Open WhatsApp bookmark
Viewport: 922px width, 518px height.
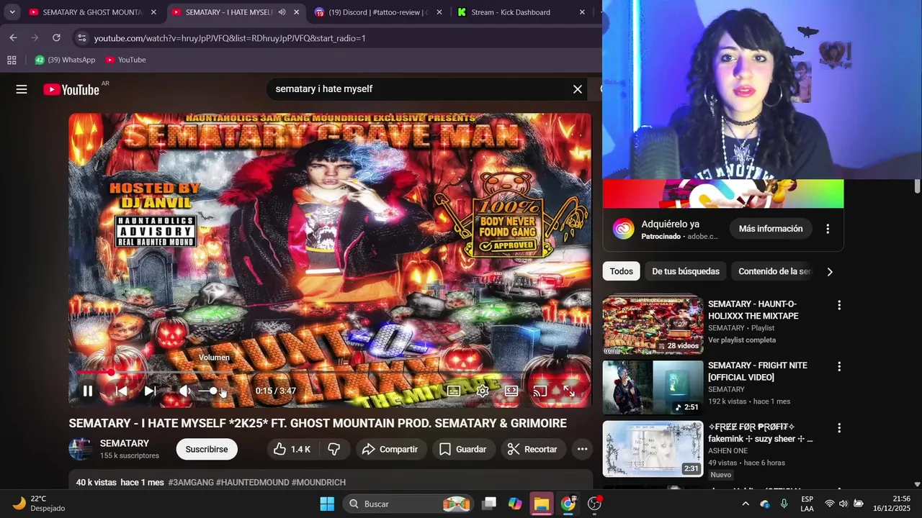click(x=65, y=60)
